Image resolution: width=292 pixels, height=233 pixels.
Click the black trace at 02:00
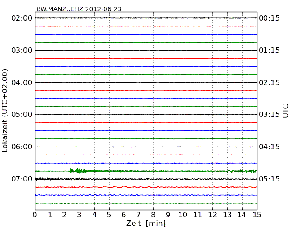coord(146,18)
